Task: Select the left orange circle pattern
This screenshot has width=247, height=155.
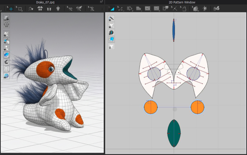Action: click(151, 107)
